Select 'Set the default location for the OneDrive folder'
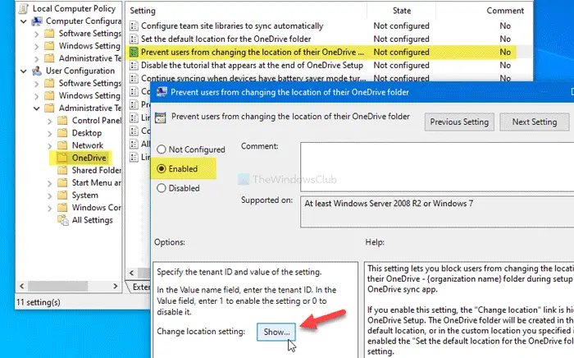This screenshot has height=358, width=574. 328,39
